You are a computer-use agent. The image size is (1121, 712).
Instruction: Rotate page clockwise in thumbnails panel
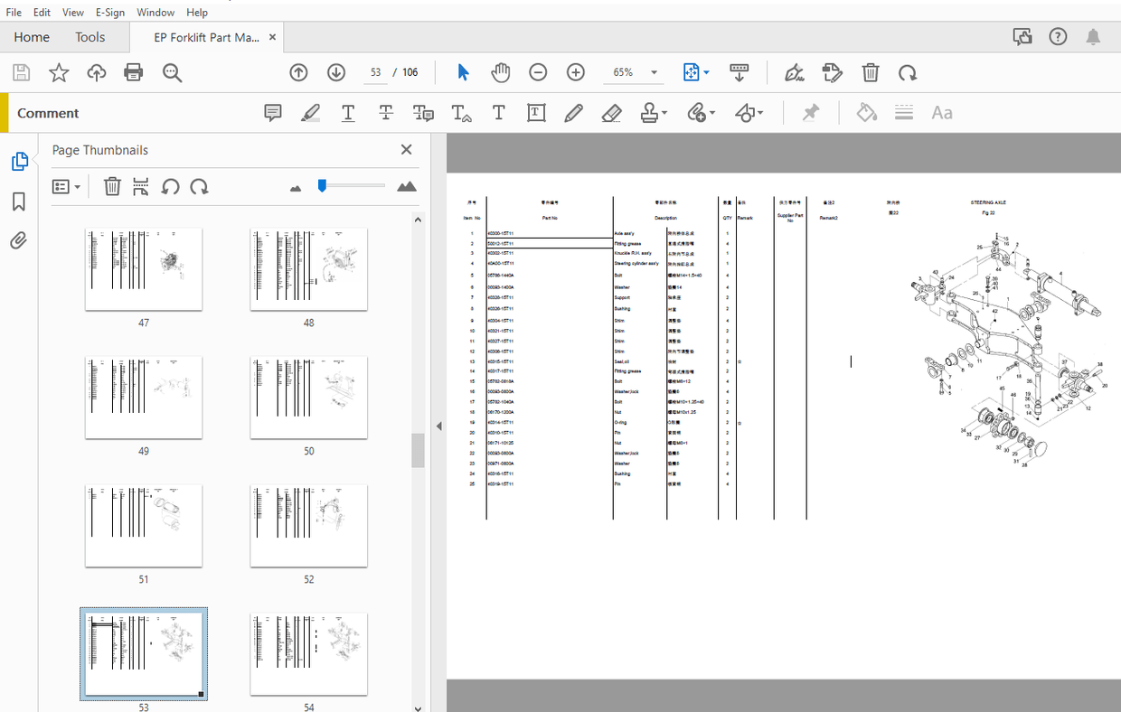click(x=199, y=187)
